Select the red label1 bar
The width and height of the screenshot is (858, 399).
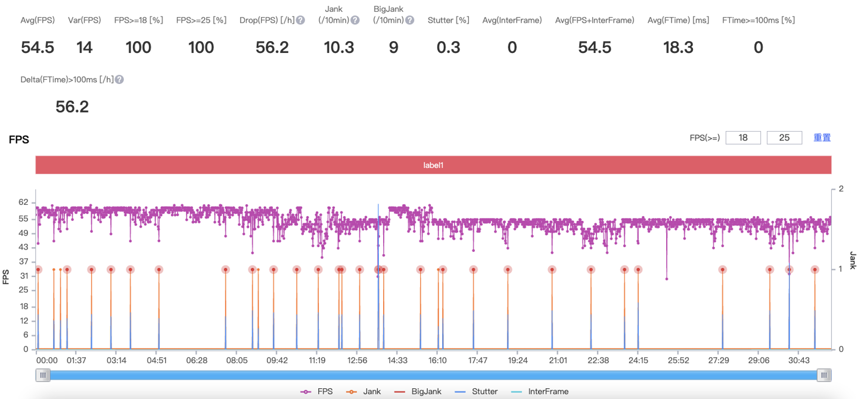pos(433,165)
